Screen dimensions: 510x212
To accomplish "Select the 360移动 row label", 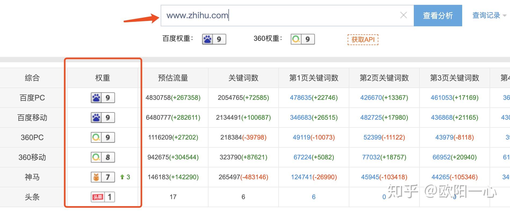I will 32,157.
